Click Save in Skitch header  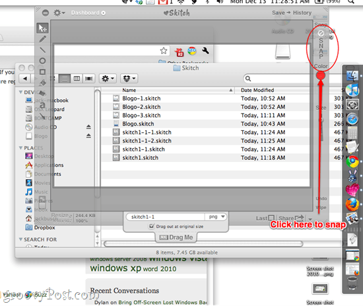coord(279,13)
